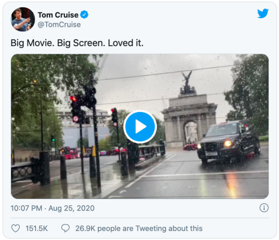The width and height of the screenshot is (279, 240).
Task: Click the 151.5K likes count
Action: pyautogui.click(x=37, y=228)
